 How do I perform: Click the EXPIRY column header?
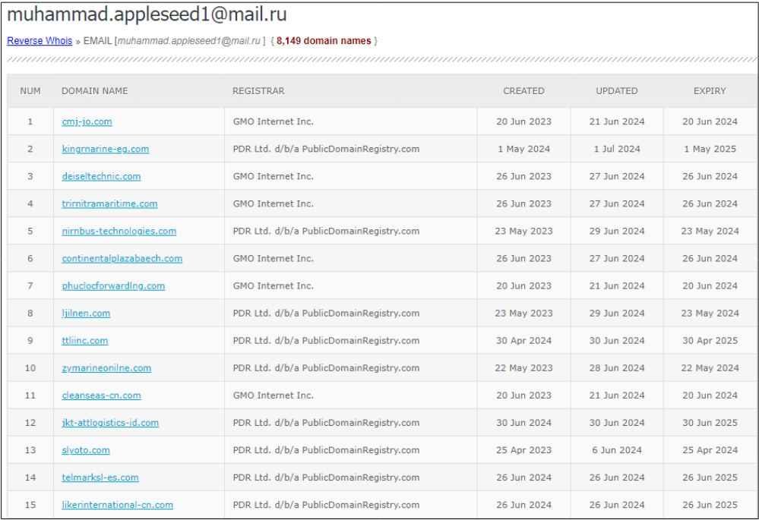(710, 91)
